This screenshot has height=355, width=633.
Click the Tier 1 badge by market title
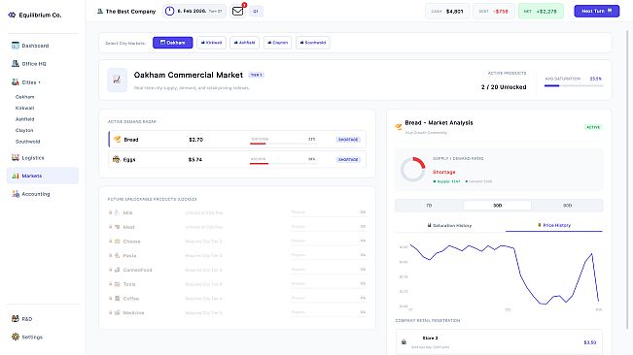click(x=256, y=75)
